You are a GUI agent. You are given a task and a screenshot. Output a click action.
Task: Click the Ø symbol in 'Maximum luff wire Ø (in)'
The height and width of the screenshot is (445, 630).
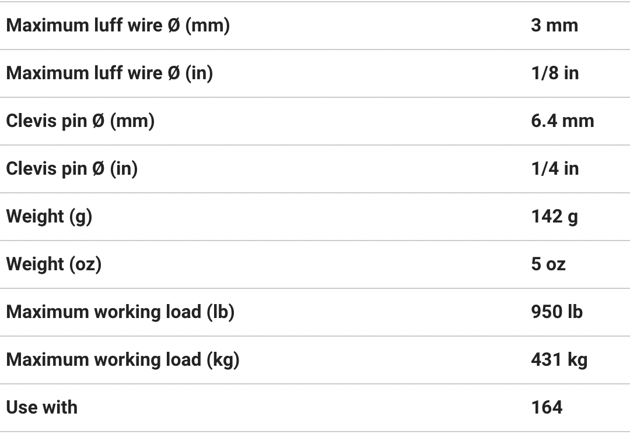click(x=173, y=73)
